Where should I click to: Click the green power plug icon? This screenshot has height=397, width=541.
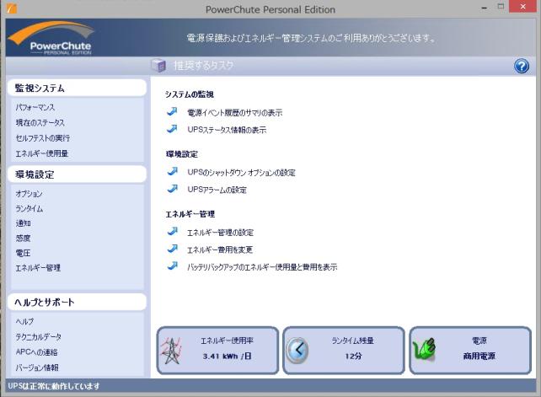click(x=425, y=349)
